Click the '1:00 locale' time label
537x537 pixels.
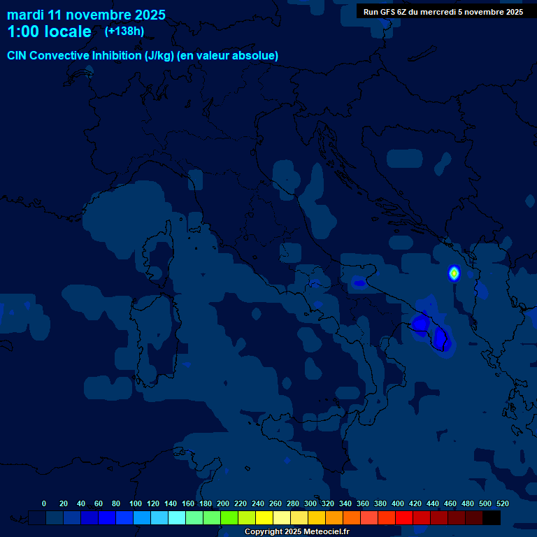[49, 32]
